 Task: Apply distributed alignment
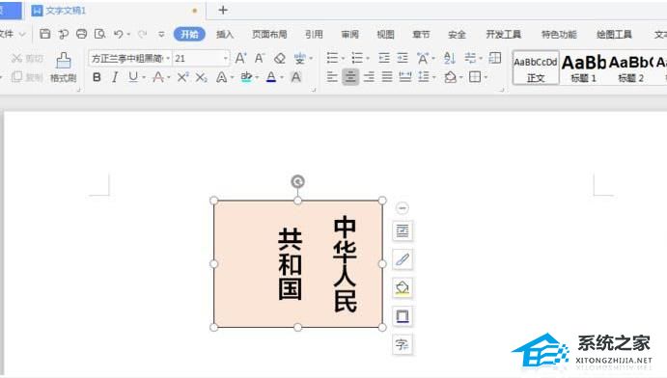(x=405, y=77)
